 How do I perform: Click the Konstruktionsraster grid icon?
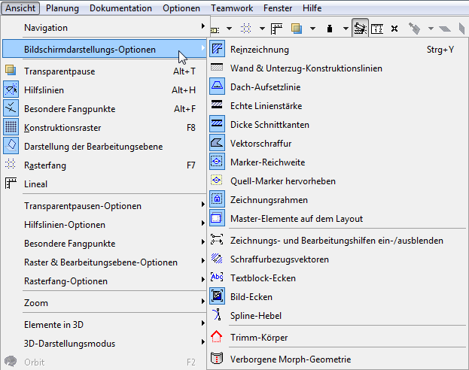click(11, 127)
